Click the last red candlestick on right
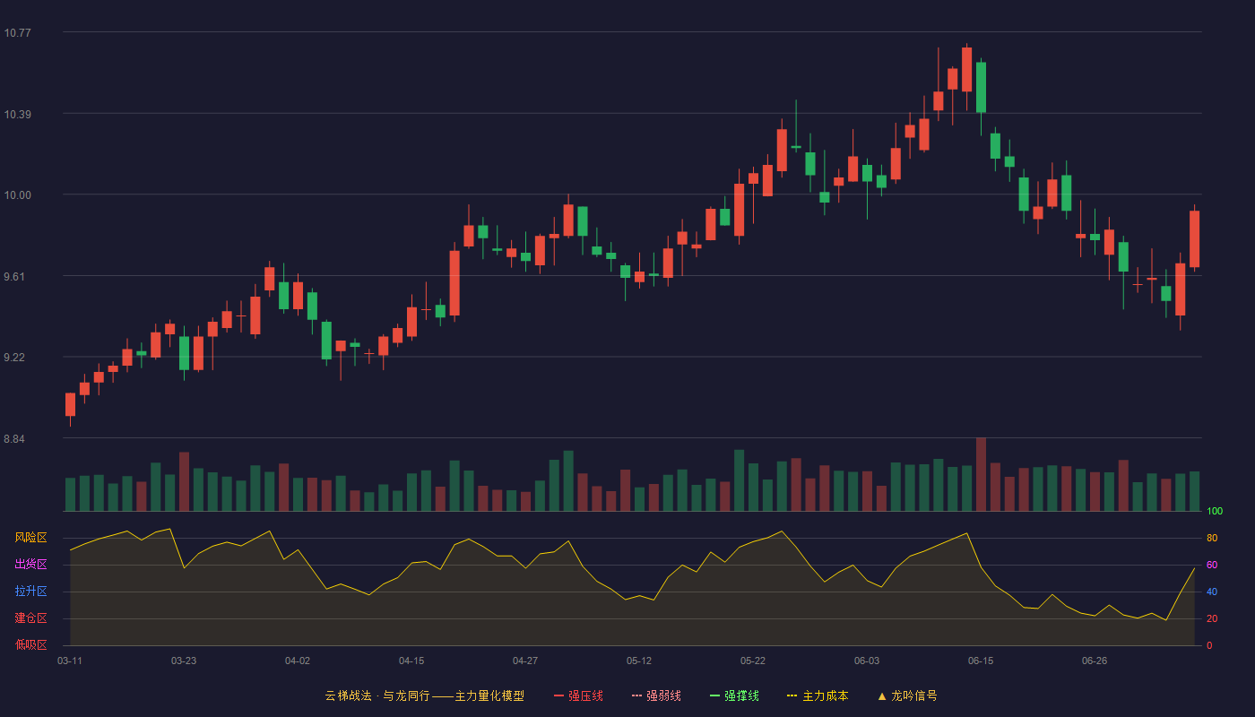 coord(1194,238)
